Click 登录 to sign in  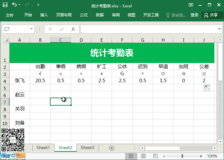click(x=195, y=15)
